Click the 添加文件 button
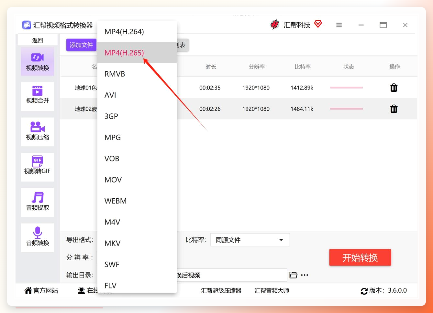 pos(81,45)
